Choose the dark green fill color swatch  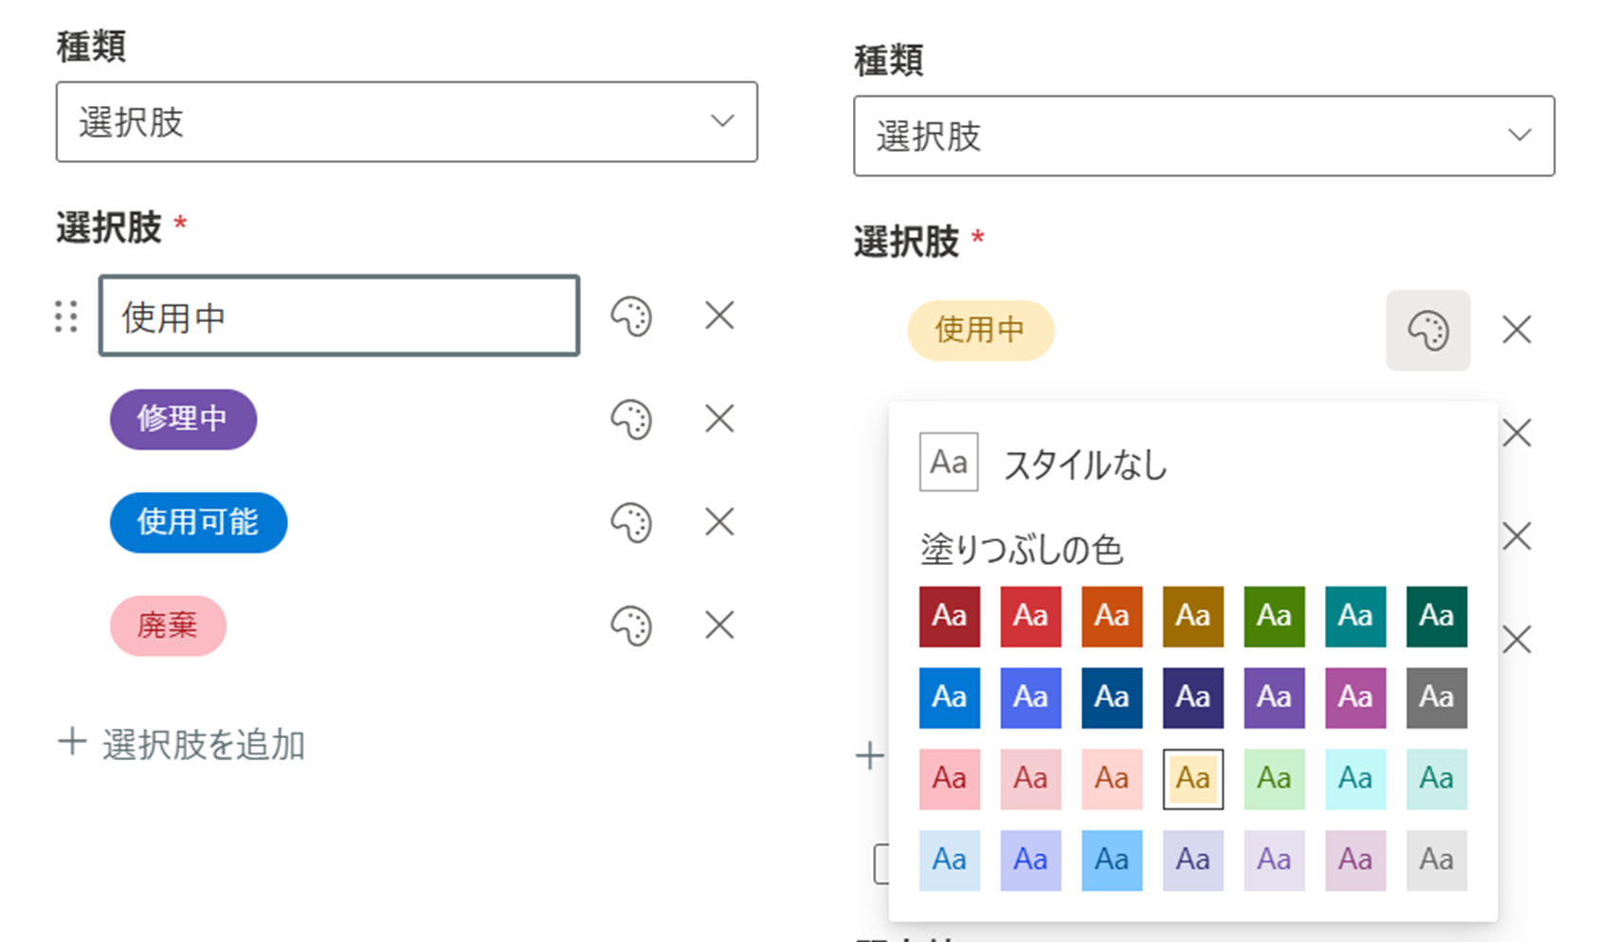tap(1436, 616)
